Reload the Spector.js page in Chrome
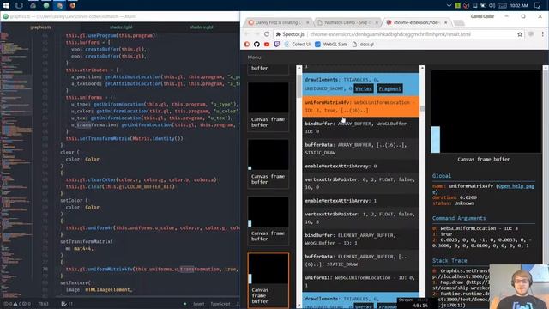The width and height of the screenshot is (549, 309). pyautogui.click(x=267, y=34)
